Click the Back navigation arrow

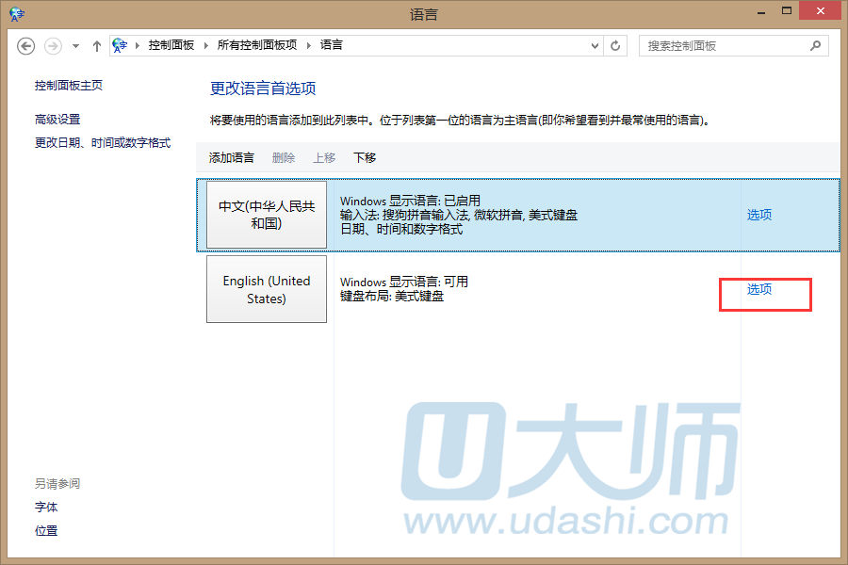tap(26, 45)
